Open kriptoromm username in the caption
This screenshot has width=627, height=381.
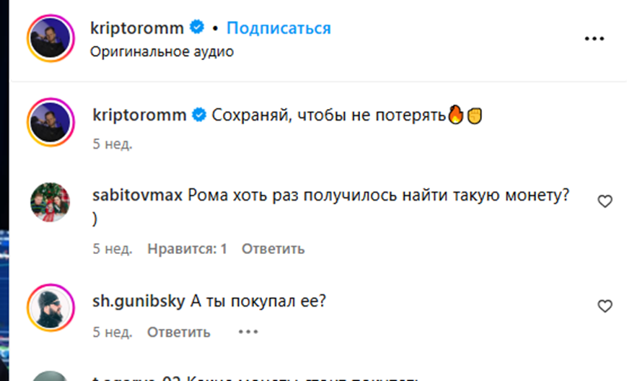pyautogui.click(x=138, y=115)
